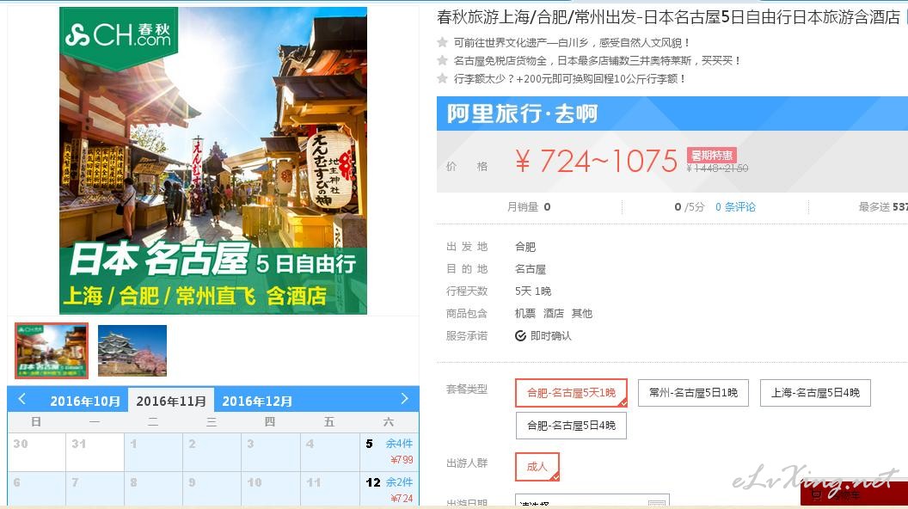Image resolution: width=908 pixels, height=509 pixels.
Task: Choose package 上海-名古屋5日4晚
Action: click(815, 393)
